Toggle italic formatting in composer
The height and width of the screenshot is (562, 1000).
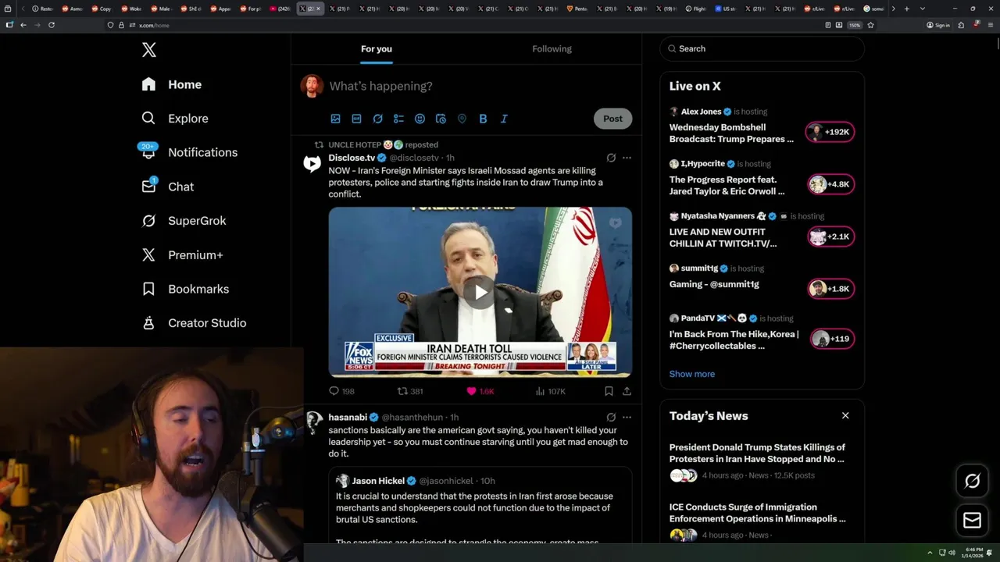504,119
